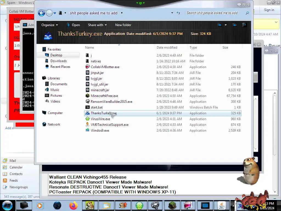Open the Share with dropdown
This screenshot has width=281, height=211.
coord(97,25)
